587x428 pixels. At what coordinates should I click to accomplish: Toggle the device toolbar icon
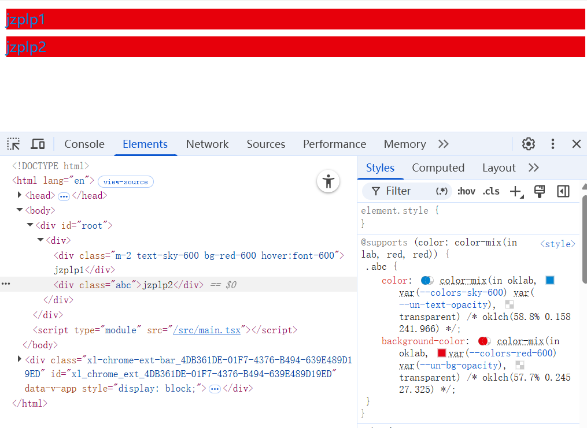(38, 144)
